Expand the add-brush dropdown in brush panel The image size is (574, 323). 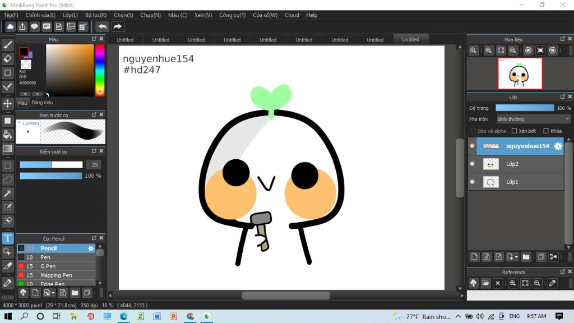tap(53, 293)
